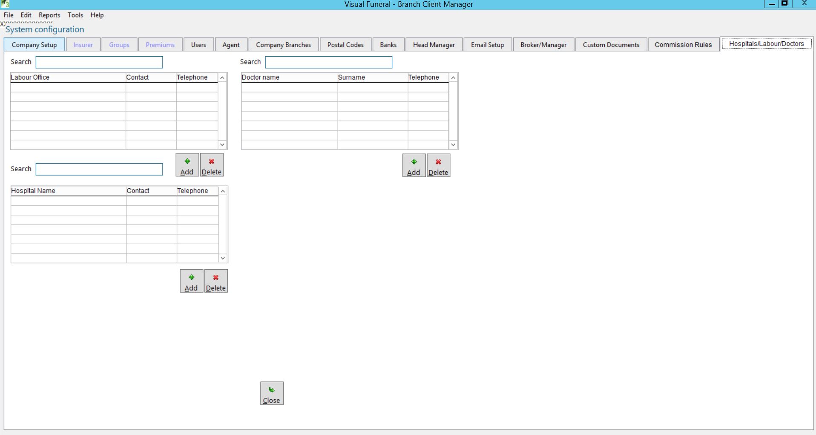Add a new hospital entry
The image size is (816, 435).
(191, 281)
